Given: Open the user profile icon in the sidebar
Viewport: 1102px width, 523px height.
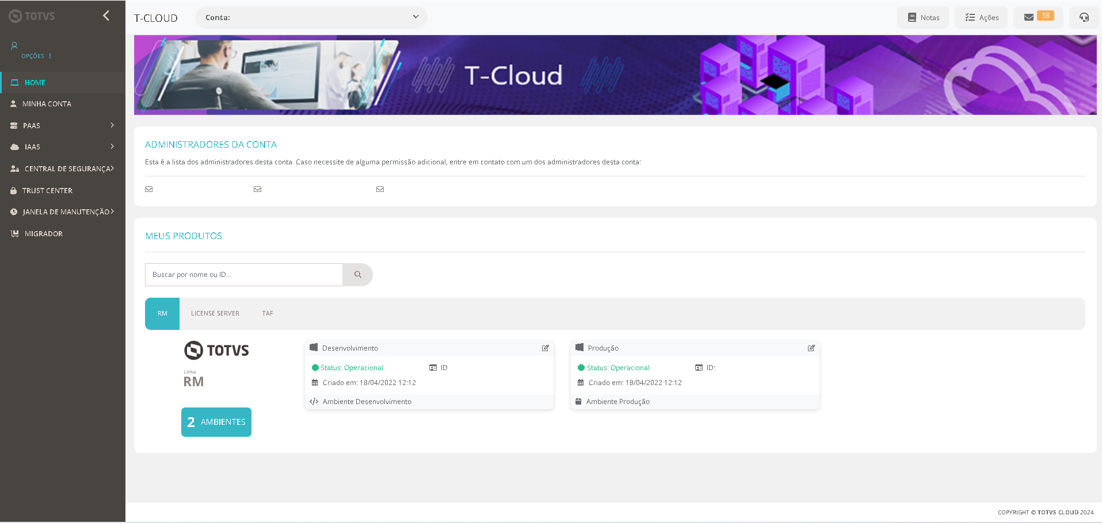Looking at the screenshot, I should click(x=14, y=45).
